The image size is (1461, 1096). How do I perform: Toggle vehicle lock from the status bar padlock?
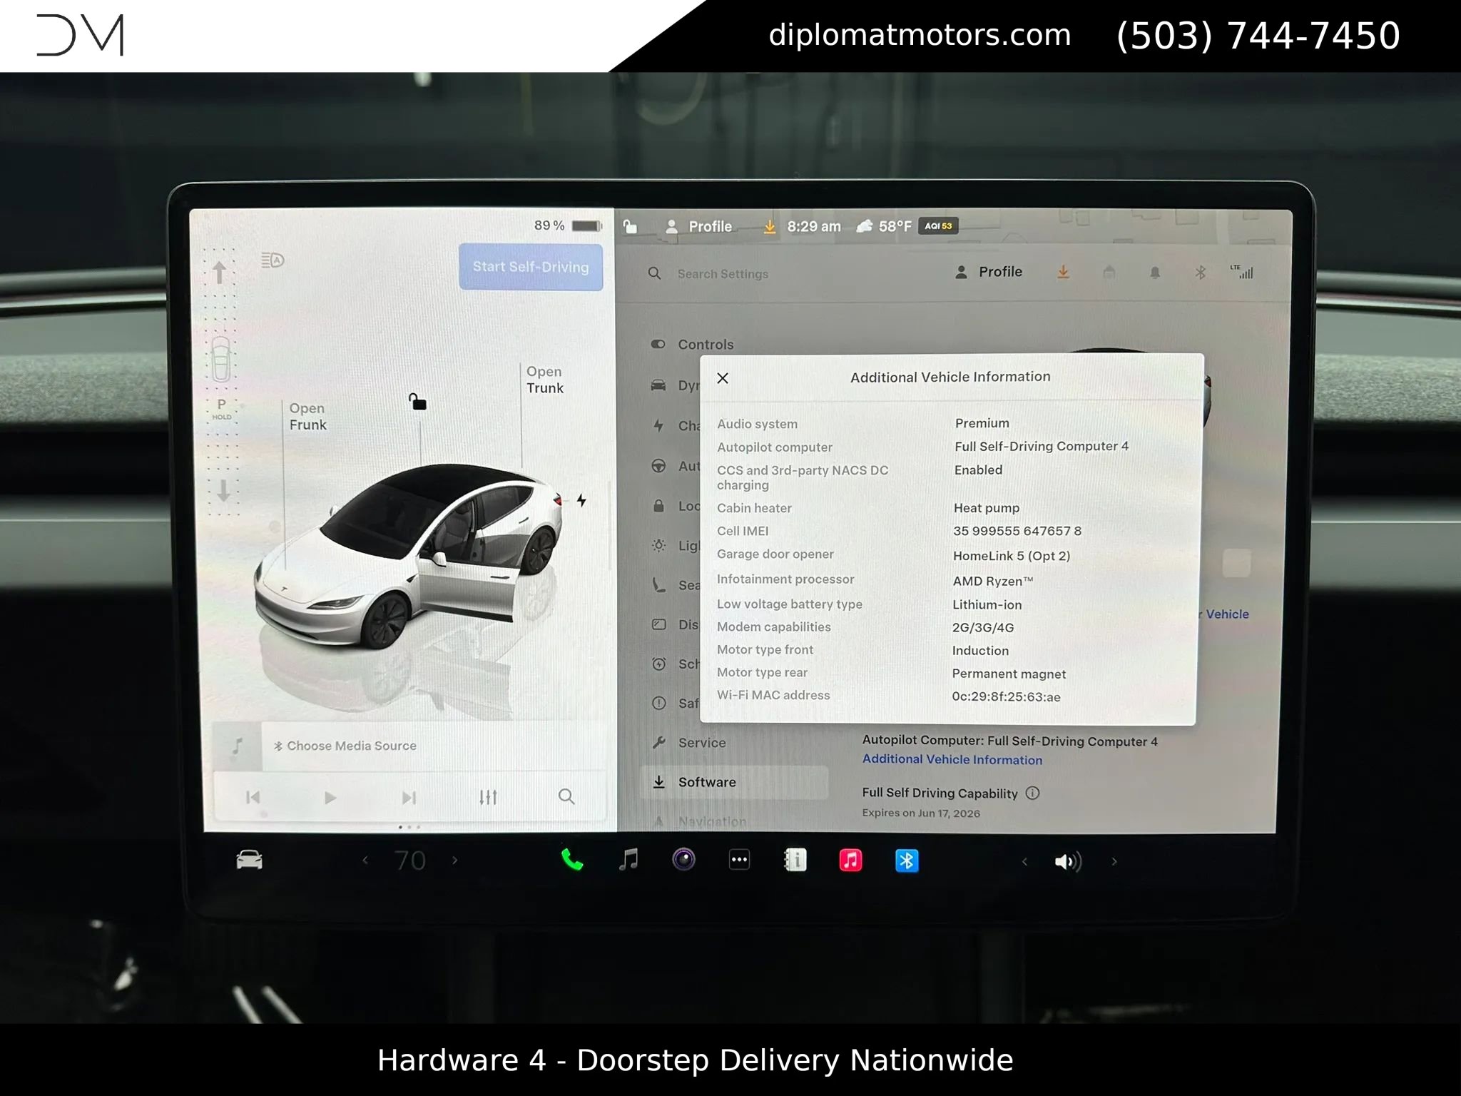pos(631,225)
